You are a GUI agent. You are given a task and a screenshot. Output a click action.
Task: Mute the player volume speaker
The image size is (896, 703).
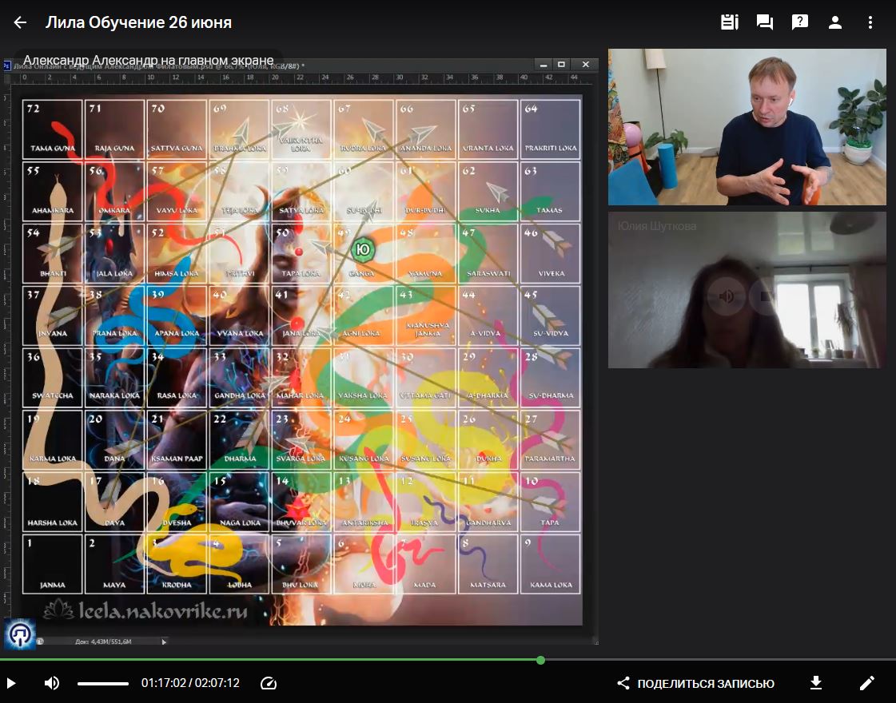[x=52, y=683]
